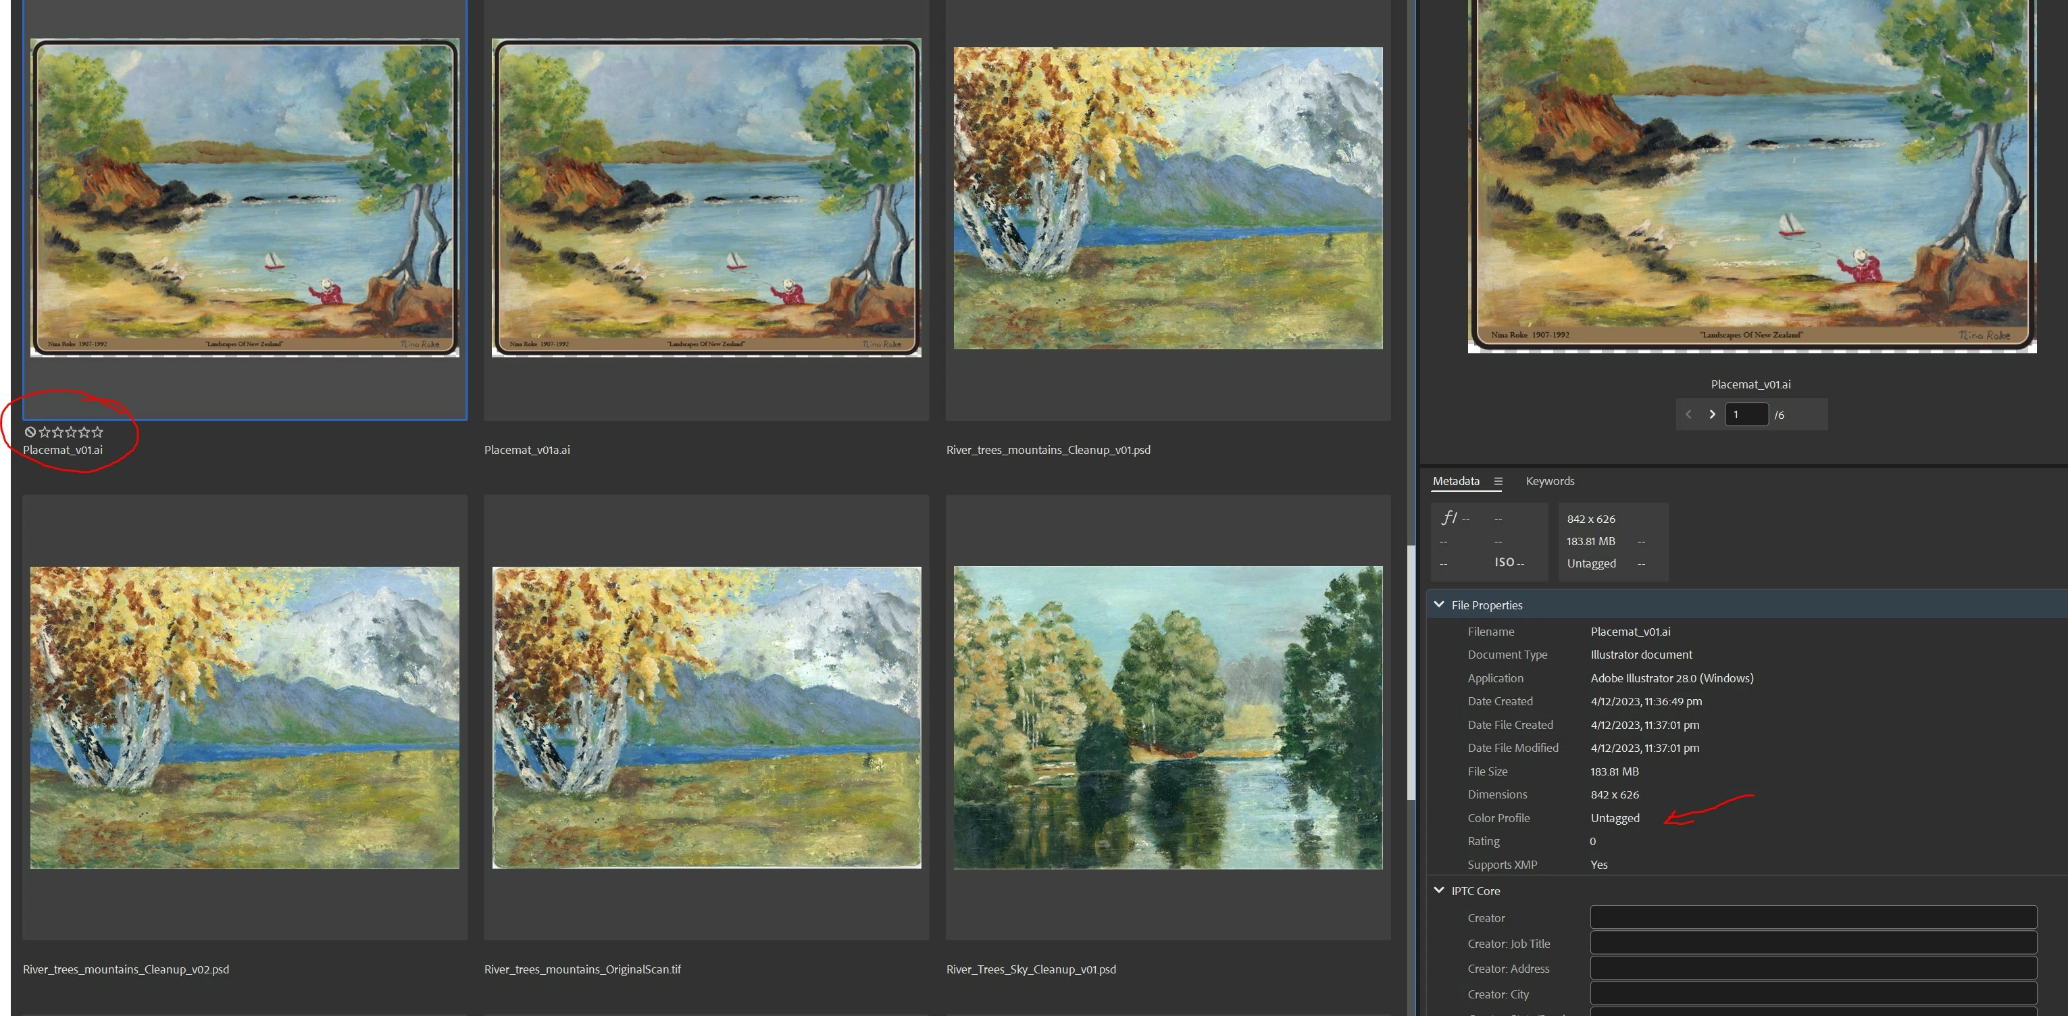Image resolution: width=2068 pixels, height=1016 pixels.
Task: Click the Creator input field
Action: (1813, 917)
